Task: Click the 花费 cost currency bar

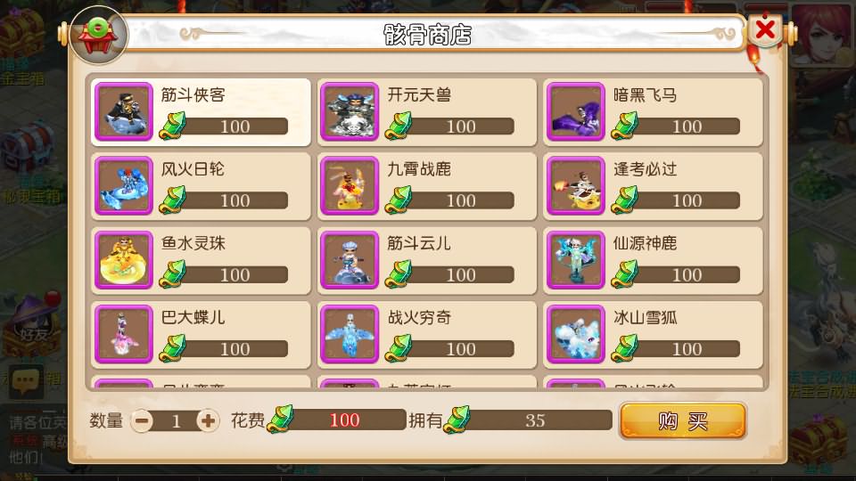Action: pyautogui.click(x=337, y=420)
